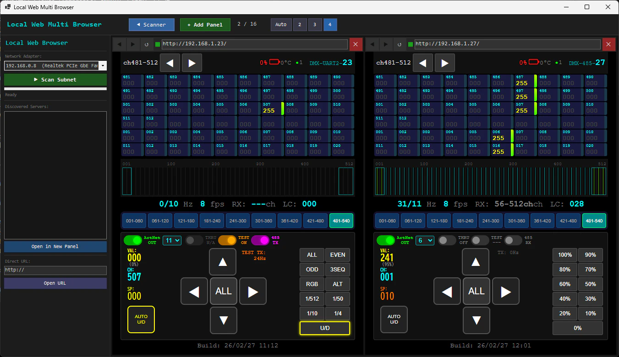Click the left arrow pad on DMX-UART2-23

[194, 291]
